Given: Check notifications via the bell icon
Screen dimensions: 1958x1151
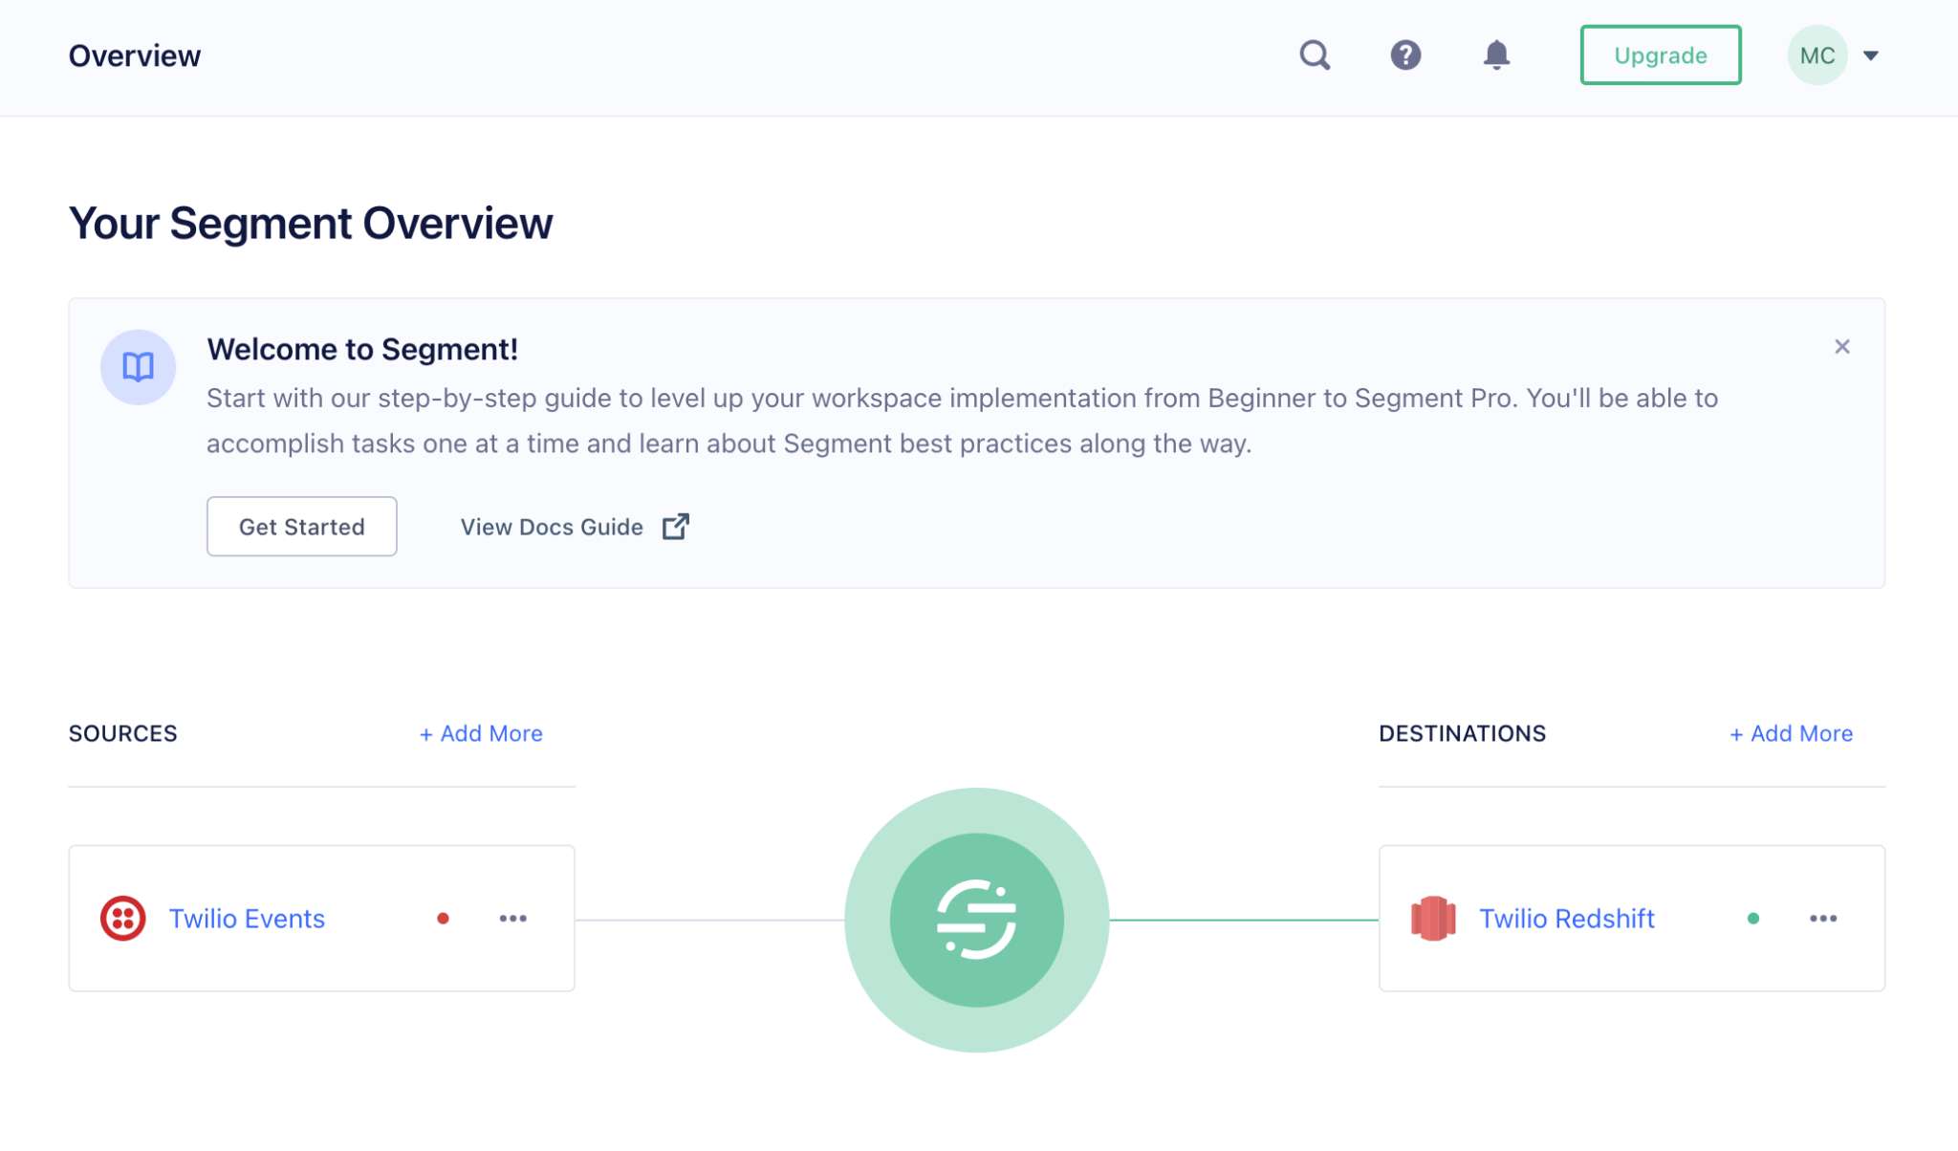Looking at the screenshot, I should pos(1495,54).
